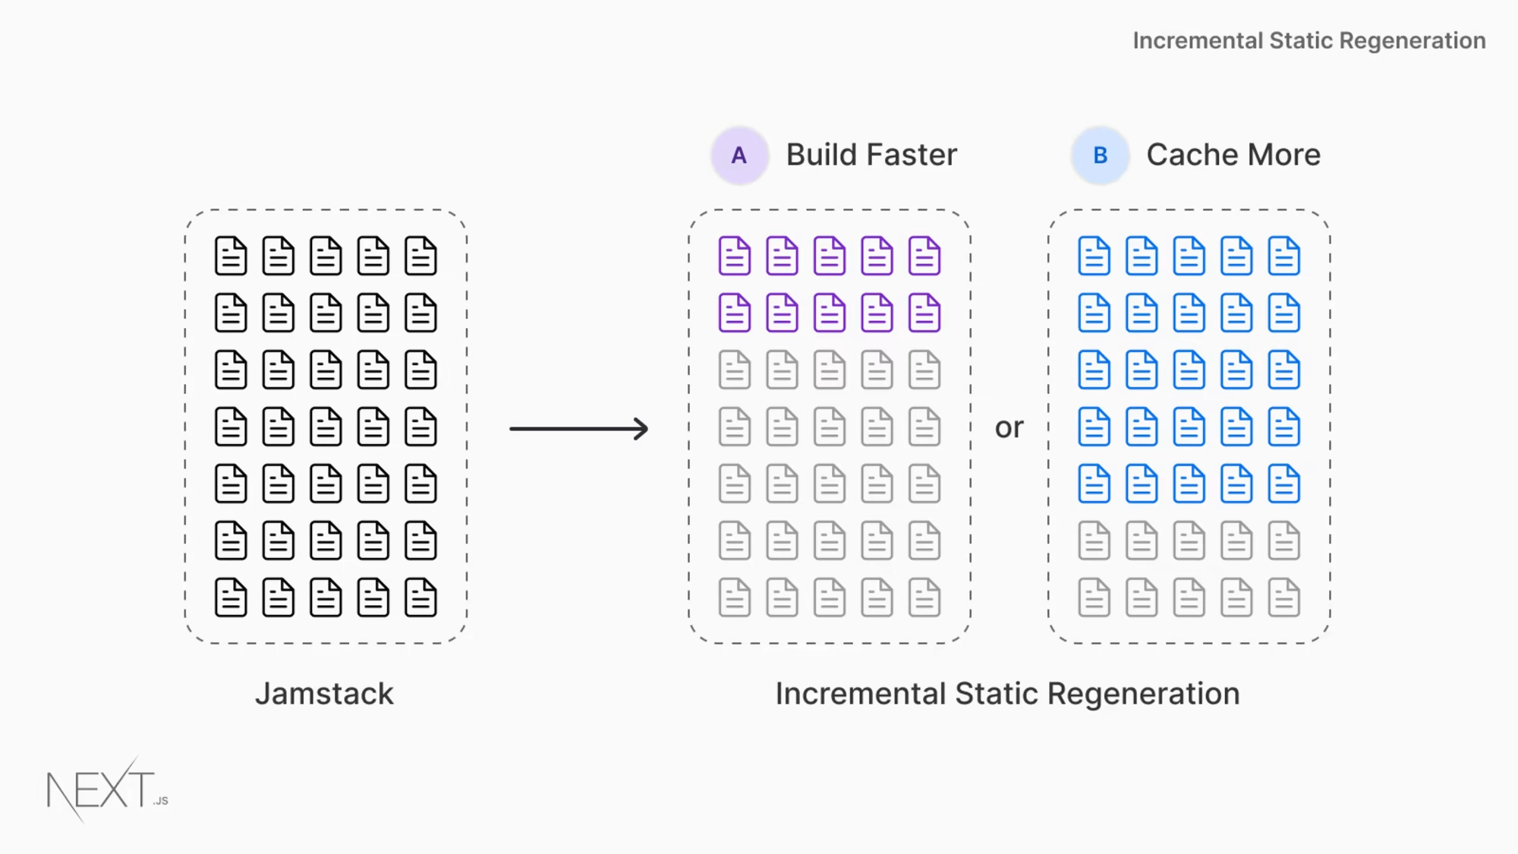Click the Cache More heading
The height and width of the screenshot is (854, 1518).
point(1233,155)
